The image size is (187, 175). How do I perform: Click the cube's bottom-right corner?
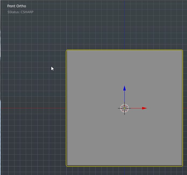(x=182, y=166)
